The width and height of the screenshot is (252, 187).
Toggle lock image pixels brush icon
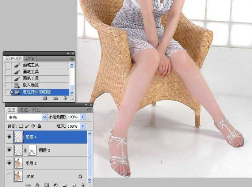27,126
